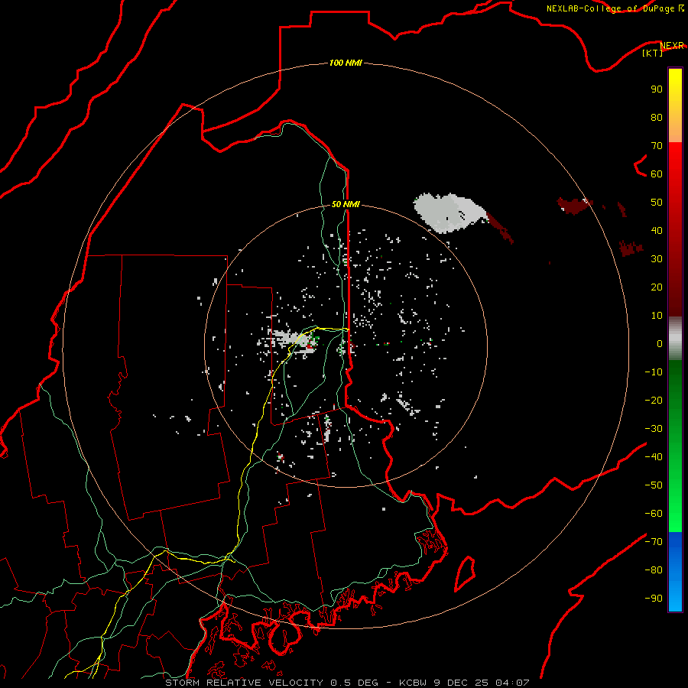Click the 9 DEC 25 04:07 timestamp

482,683
